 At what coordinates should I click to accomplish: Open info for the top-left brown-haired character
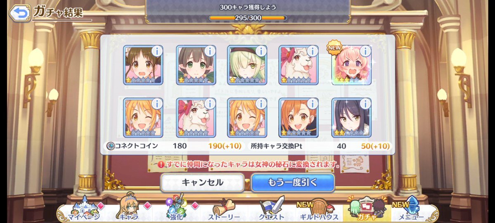coord(157,51)
